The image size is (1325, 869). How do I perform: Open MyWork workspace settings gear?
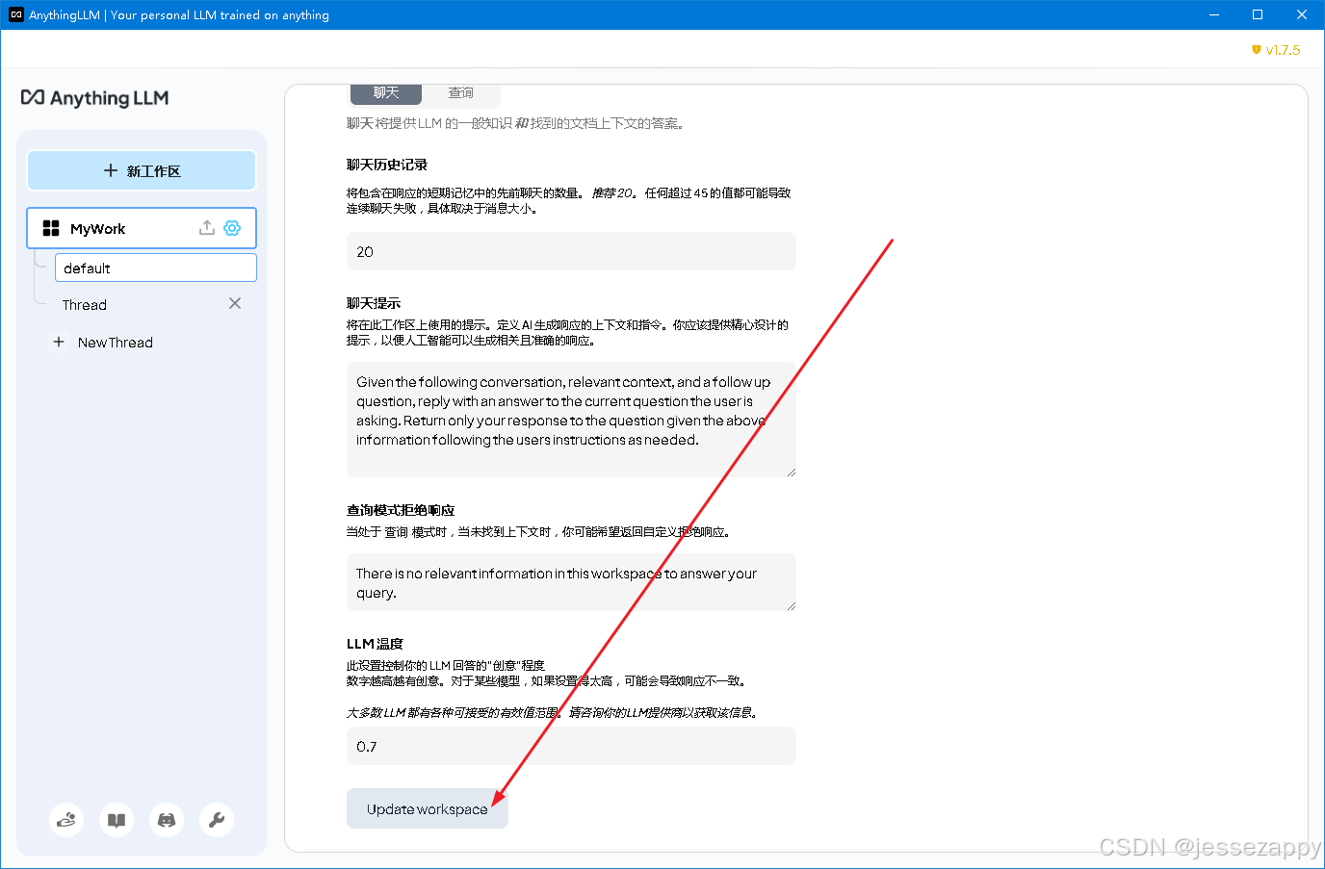tap(232, 227)
